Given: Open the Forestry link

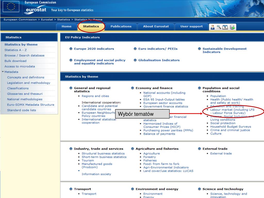Looking at the screenshot, I should [x=150, y=157].
